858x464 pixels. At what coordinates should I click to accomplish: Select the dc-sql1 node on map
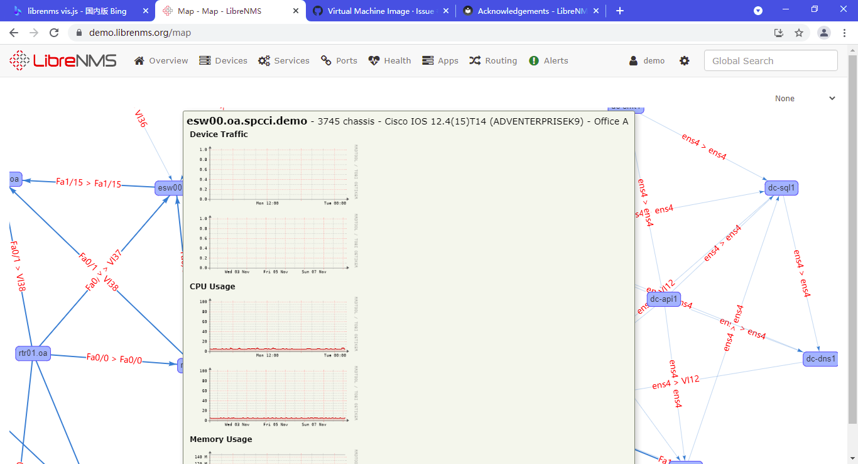point(781,187)
